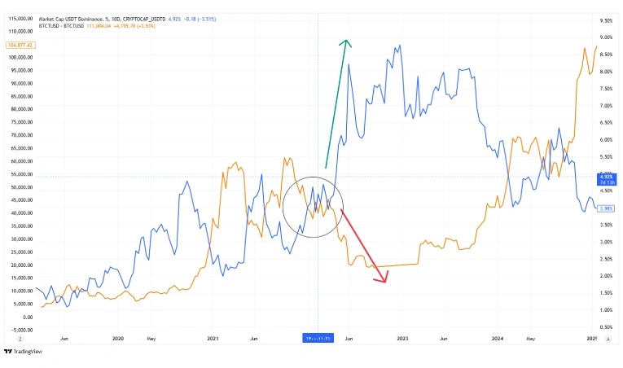The width and height of the screenshot is (623, 368).
Task: Click the Z button on time axis
Action: (x=19, y=337)
